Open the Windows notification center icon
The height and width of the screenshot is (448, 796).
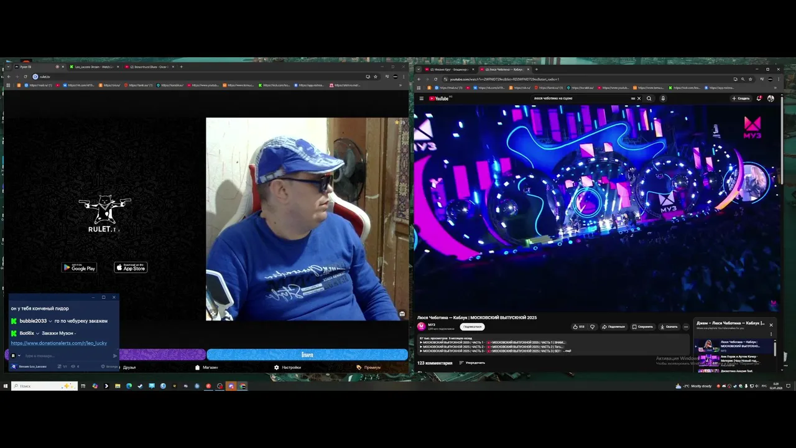tap(789, 386)
